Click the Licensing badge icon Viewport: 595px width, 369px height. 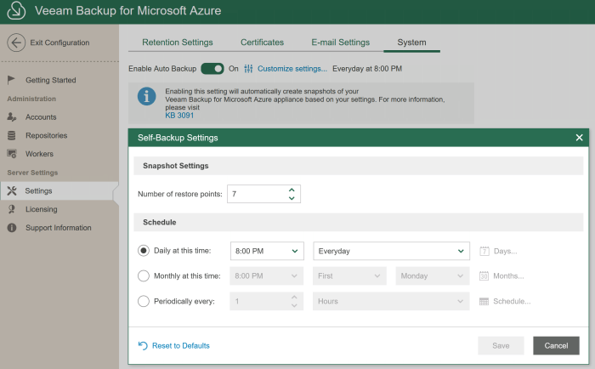coord(12,209)
